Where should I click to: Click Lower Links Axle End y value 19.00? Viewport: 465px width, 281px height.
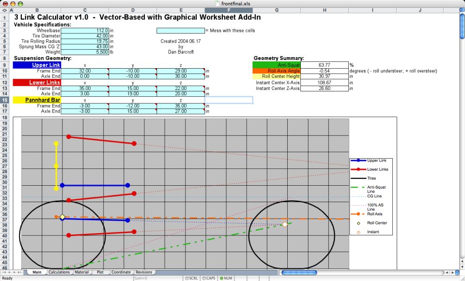pyautogui.click(x=133, y=94)
